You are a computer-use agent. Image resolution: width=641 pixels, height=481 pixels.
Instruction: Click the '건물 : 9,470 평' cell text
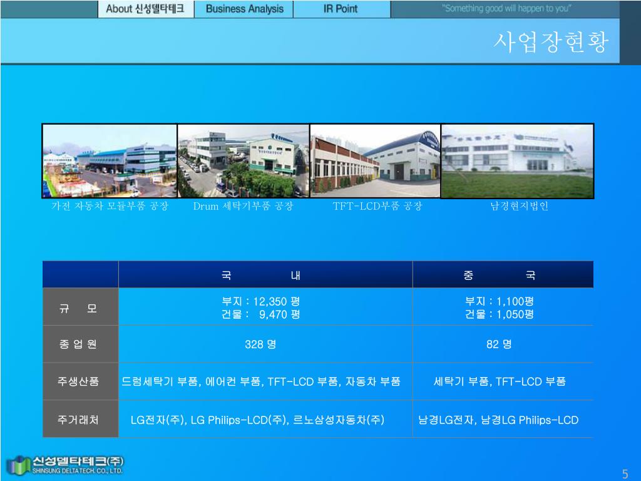click(261, 314)
